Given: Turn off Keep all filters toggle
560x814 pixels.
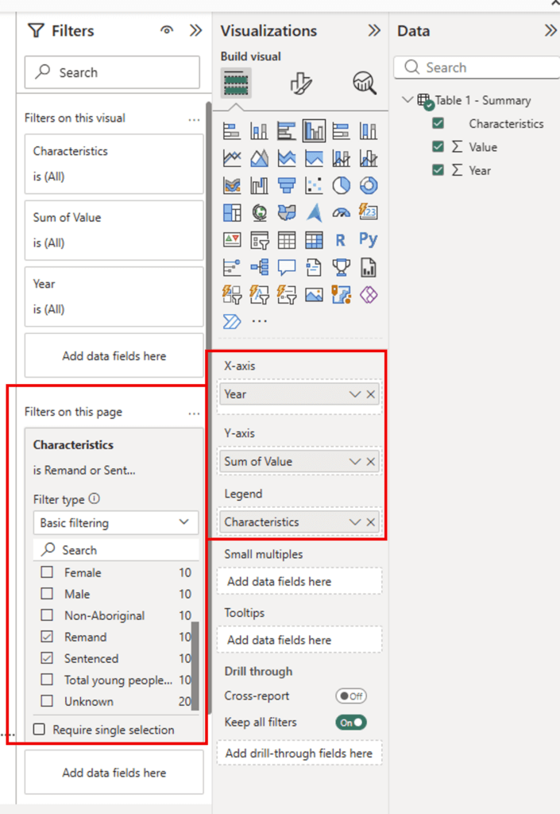Looking at the screenshot, I should [x=351, y=723].
